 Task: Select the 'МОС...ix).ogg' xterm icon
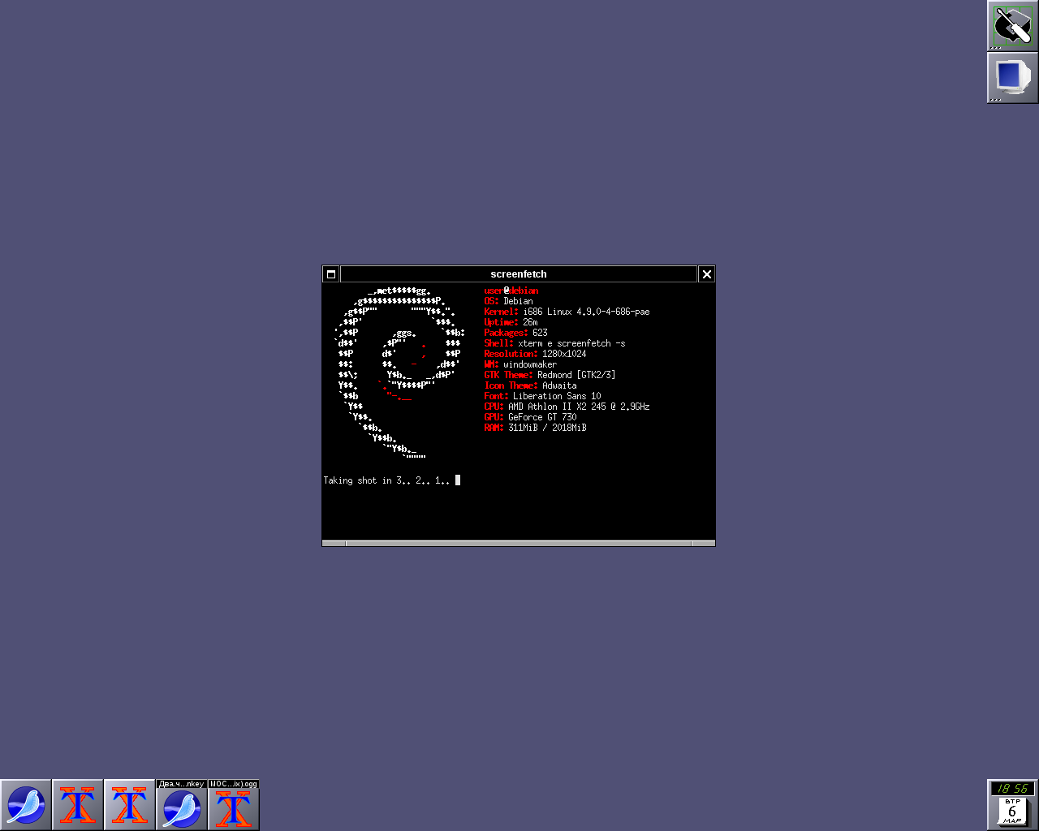(234, 805)
